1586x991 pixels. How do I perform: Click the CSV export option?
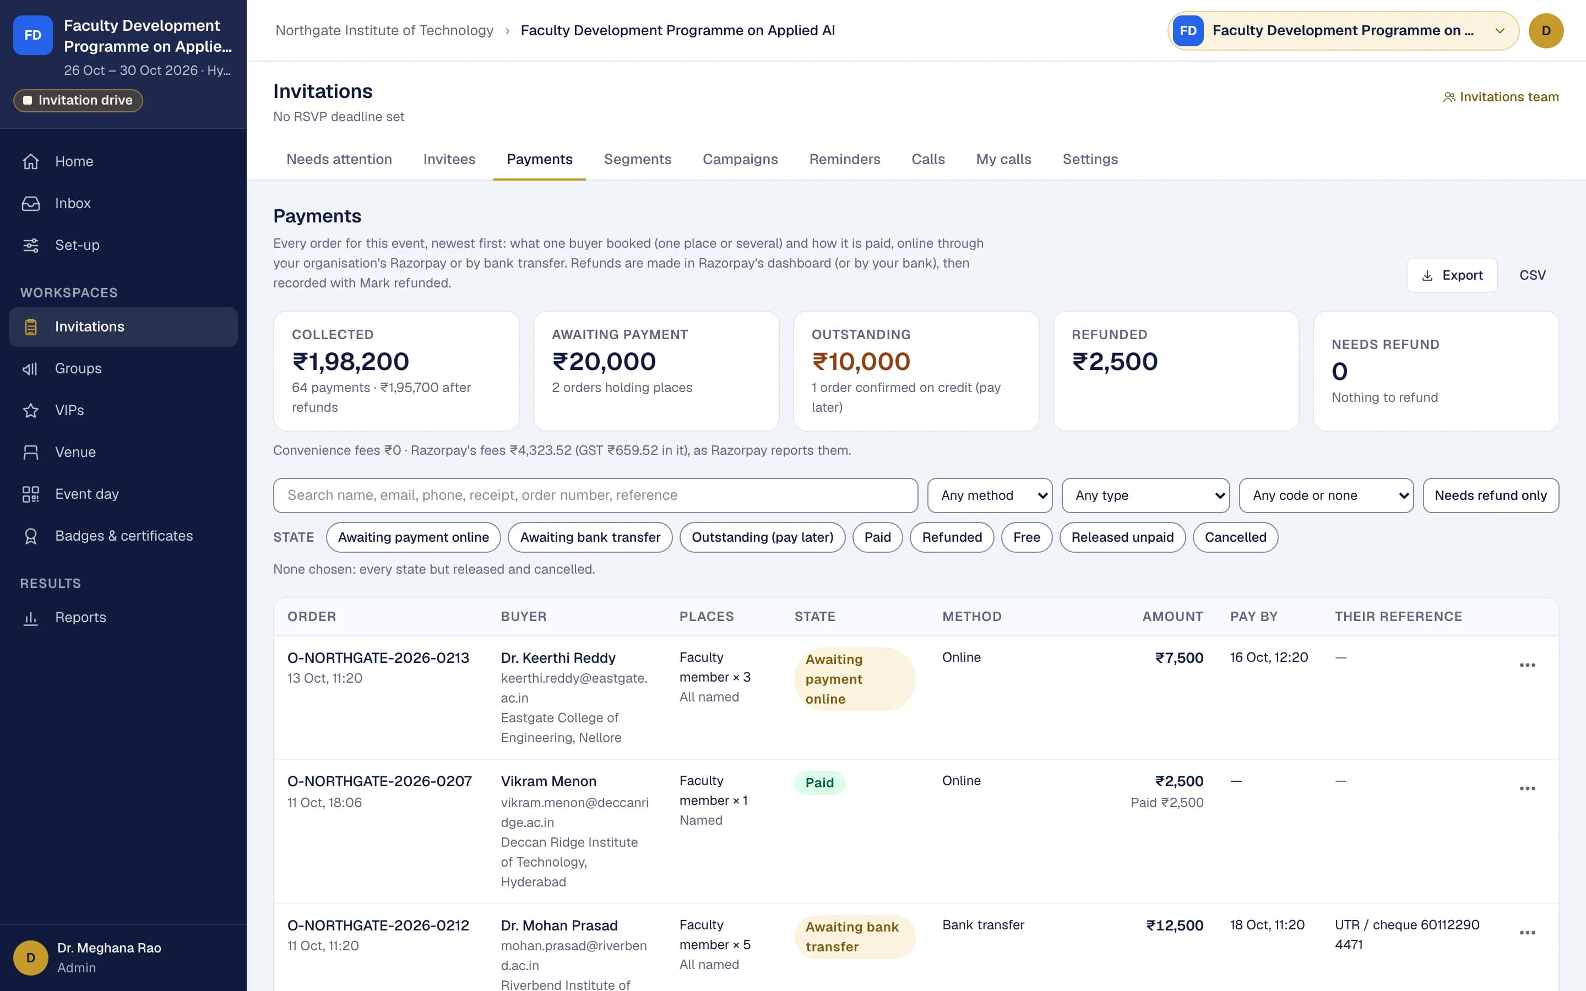[x=1532, y=275]
